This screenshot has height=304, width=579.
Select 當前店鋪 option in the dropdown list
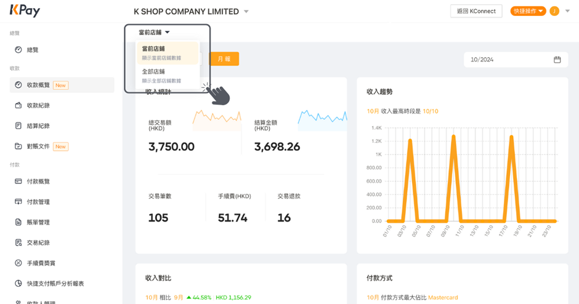coord(168,53)
